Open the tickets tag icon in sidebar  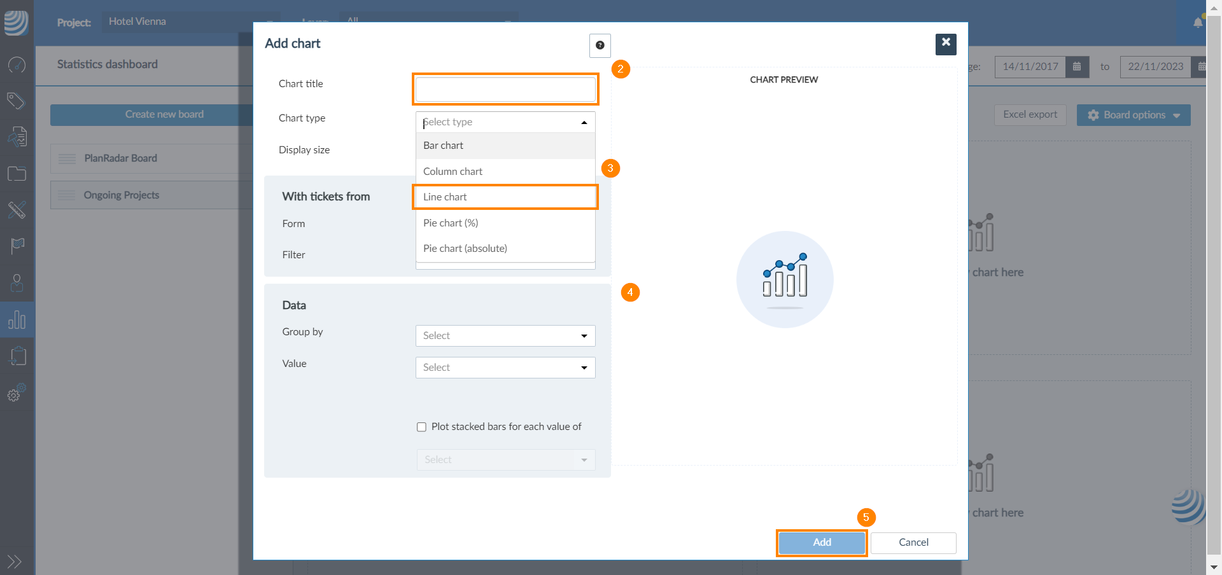pos(17,100)
